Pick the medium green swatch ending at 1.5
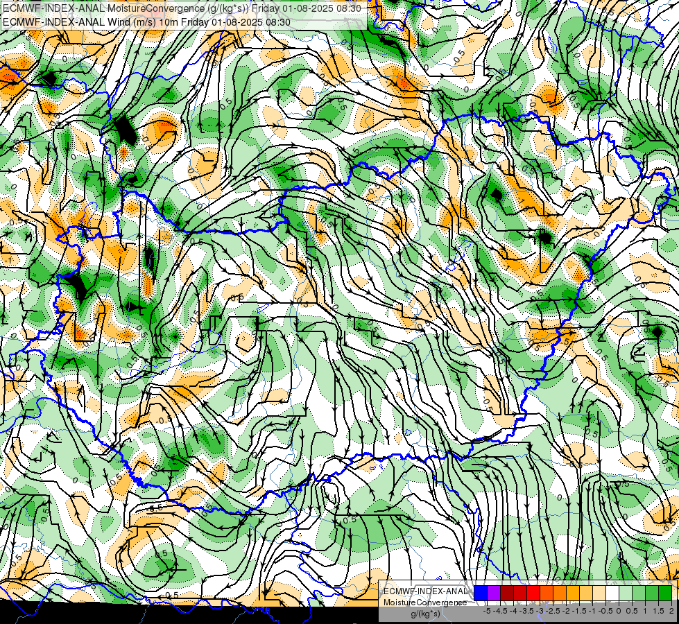This screenshot has width=679, height=624. (x=652, y=593)
